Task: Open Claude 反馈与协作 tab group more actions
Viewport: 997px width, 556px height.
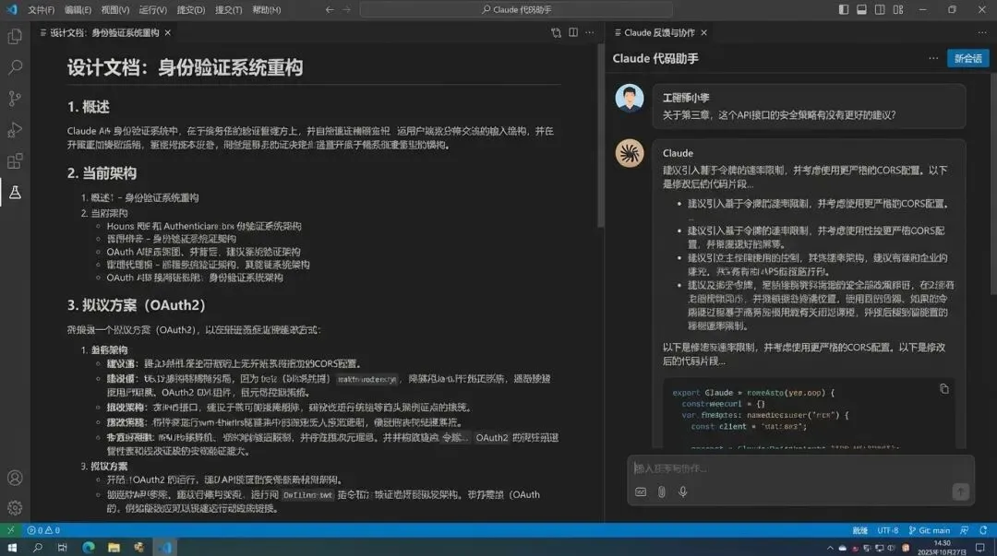Action: (x=982, y=32)
